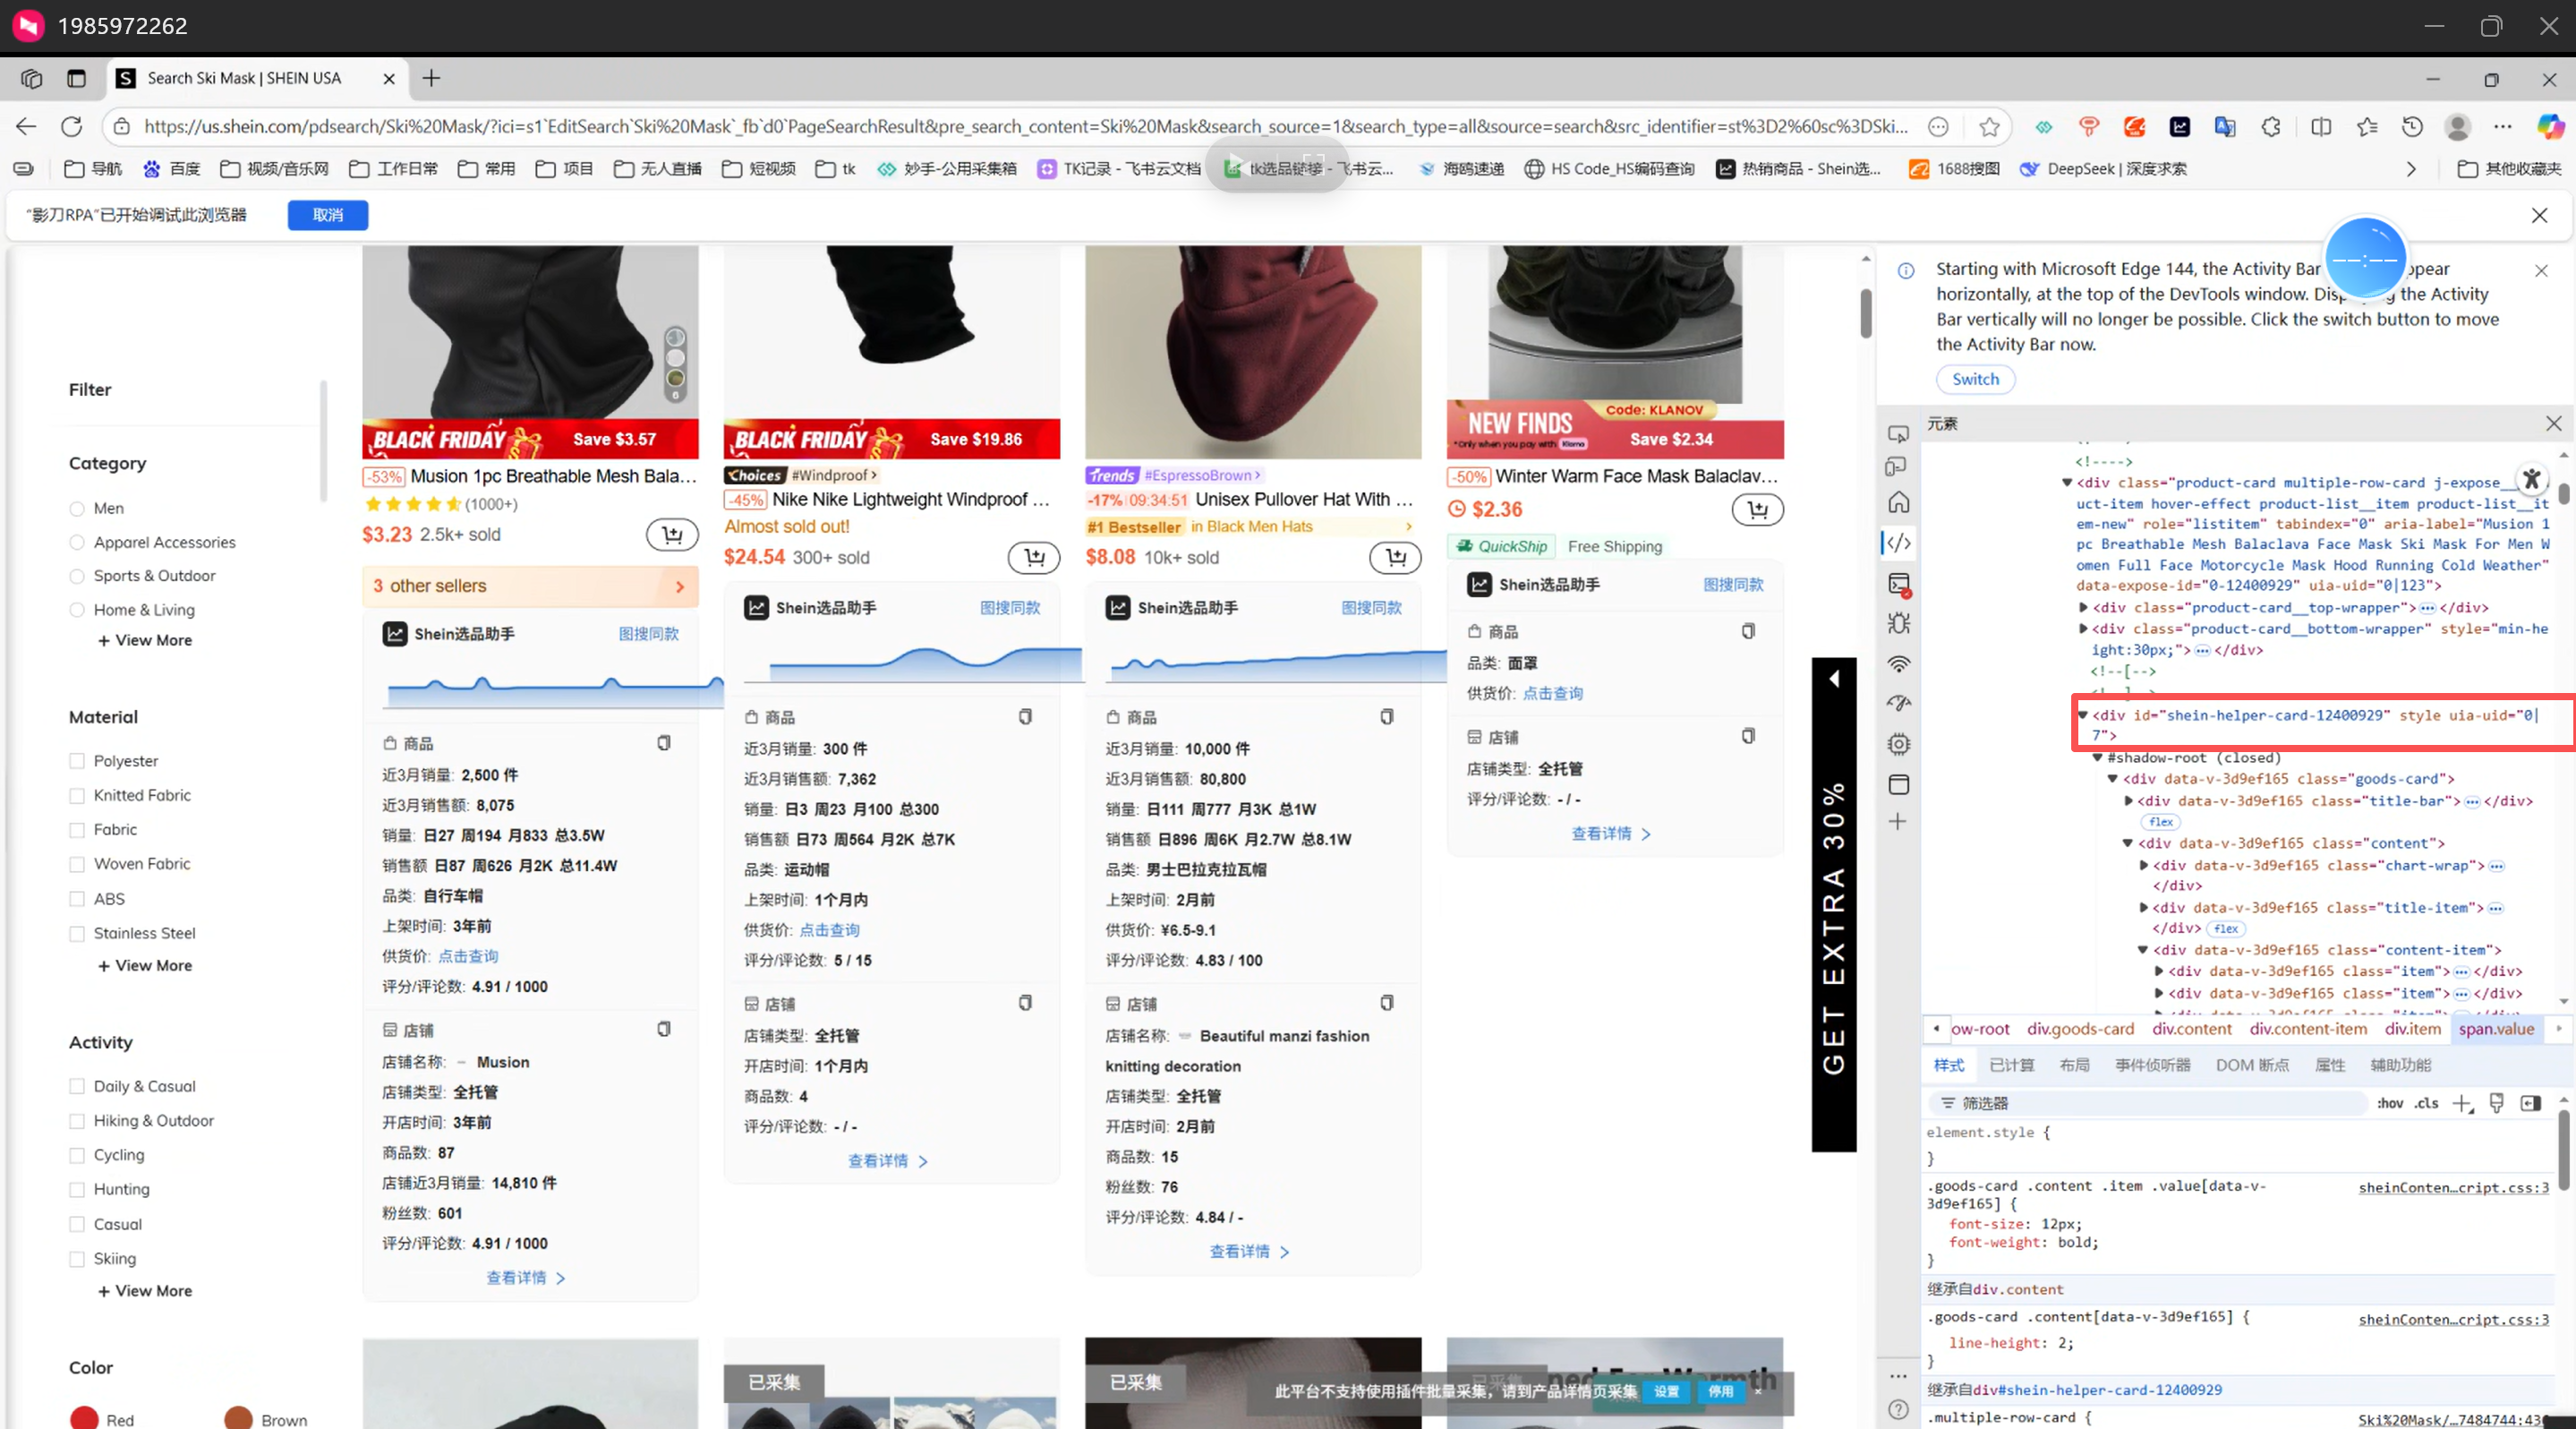Screen dimensions: 2576x1429
Task: Favorite this page with the star icon
Action: point(1989,127)
